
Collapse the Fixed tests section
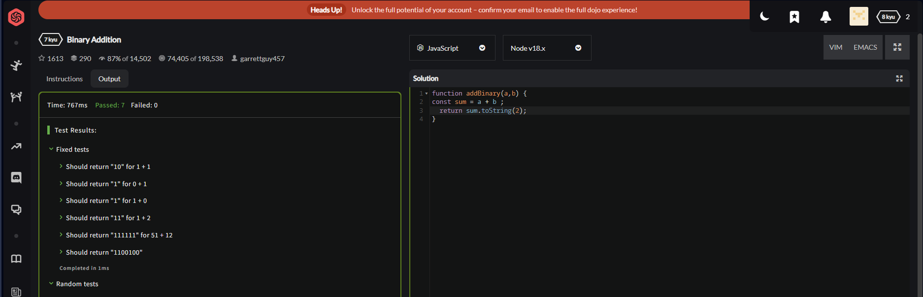[x=51, y=149]
